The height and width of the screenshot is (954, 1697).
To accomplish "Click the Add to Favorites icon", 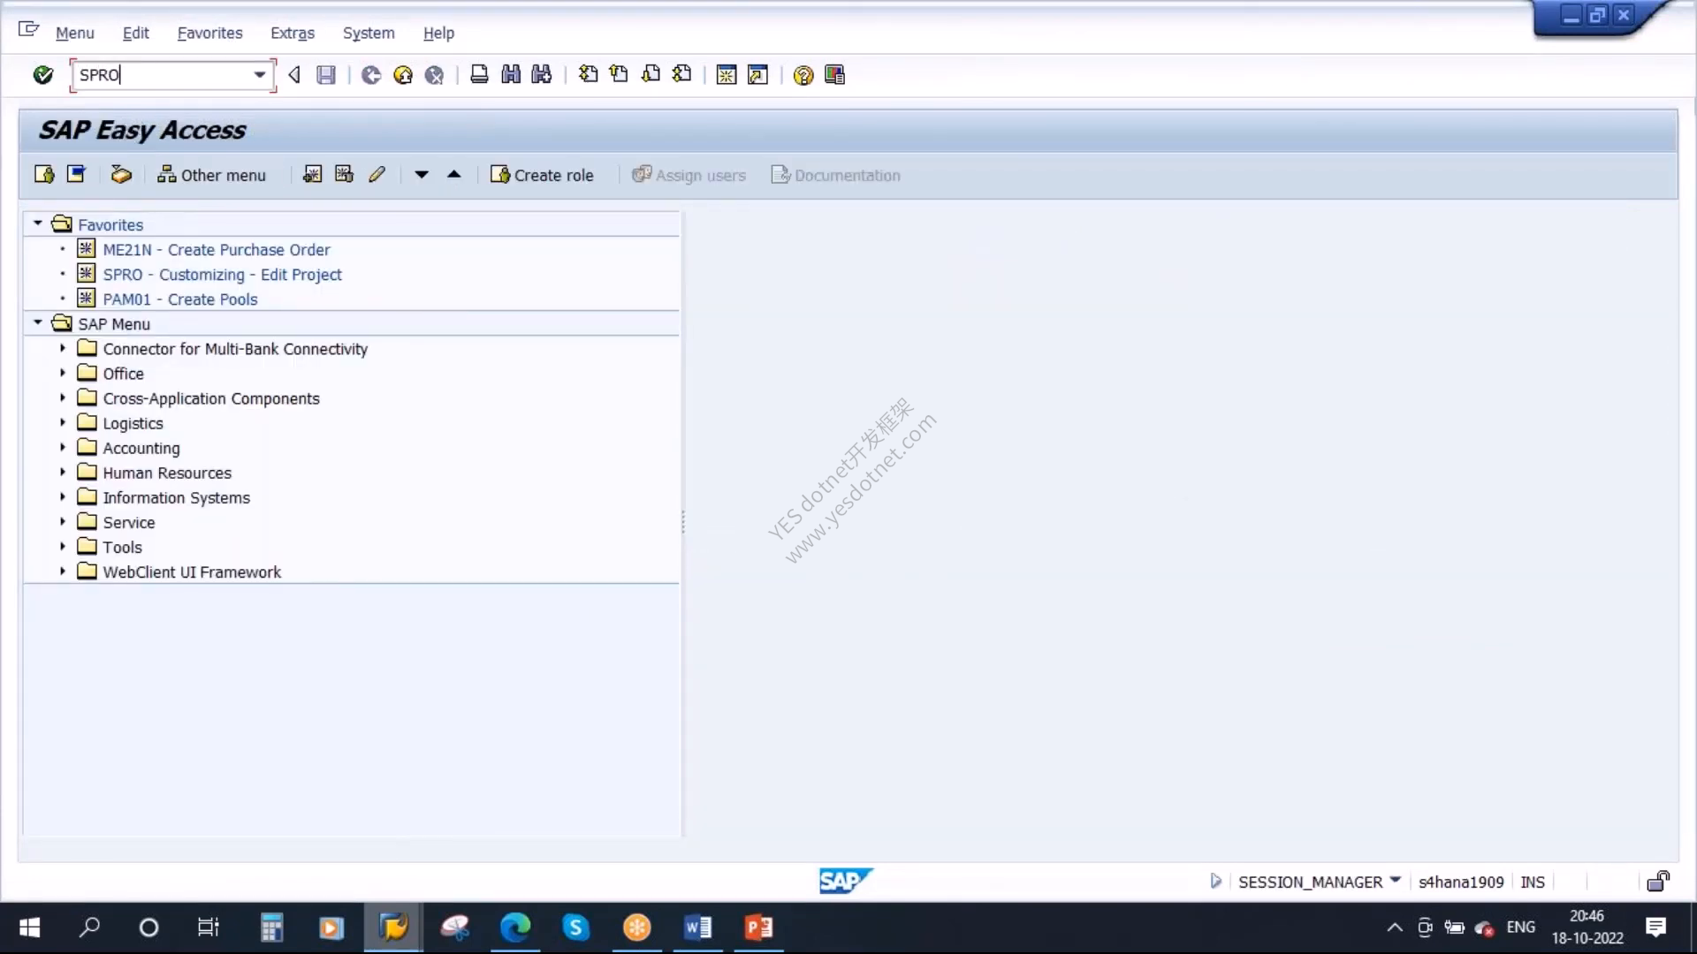I will pyautogui.click(x=312, y=175).
